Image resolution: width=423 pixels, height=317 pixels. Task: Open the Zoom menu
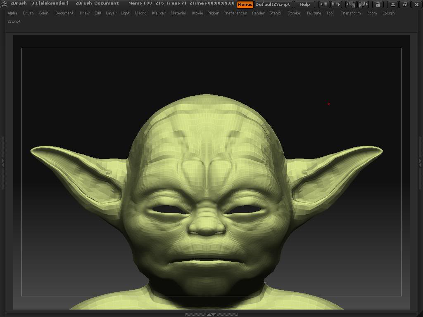[372, 13]
